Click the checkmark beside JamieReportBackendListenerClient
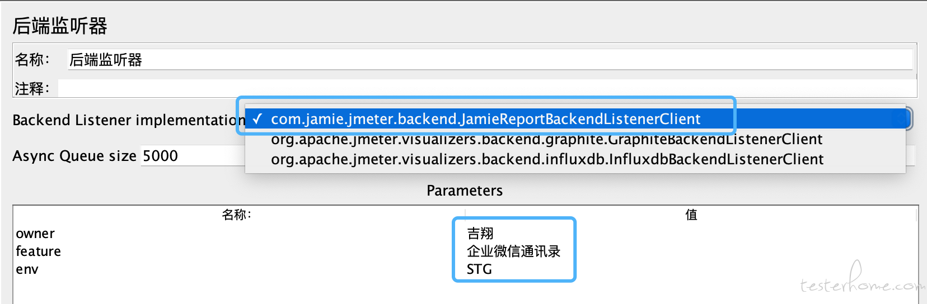The height and width of the screenshot is (304, 927). 257,119
